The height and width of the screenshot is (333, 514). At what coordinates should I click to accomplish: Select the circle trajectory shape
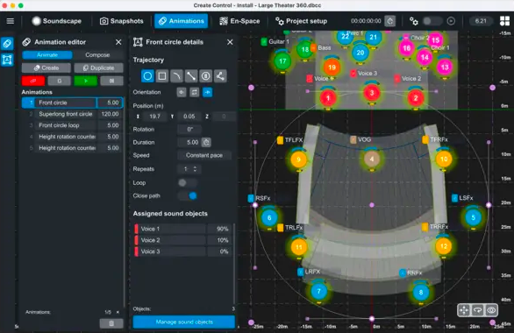pos(147,76)
